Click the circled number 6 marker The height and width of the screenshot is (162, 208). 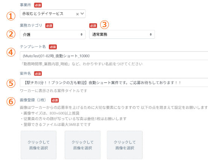pyautogui.click(x=11, y=102)
